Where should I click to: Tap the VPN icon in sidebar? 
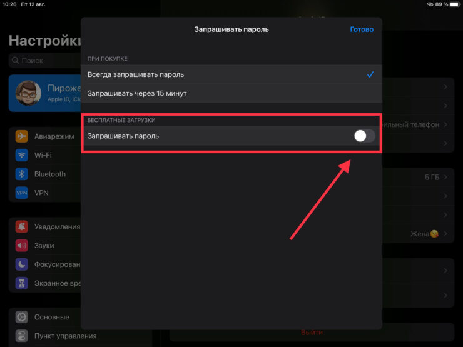(22, 193)
